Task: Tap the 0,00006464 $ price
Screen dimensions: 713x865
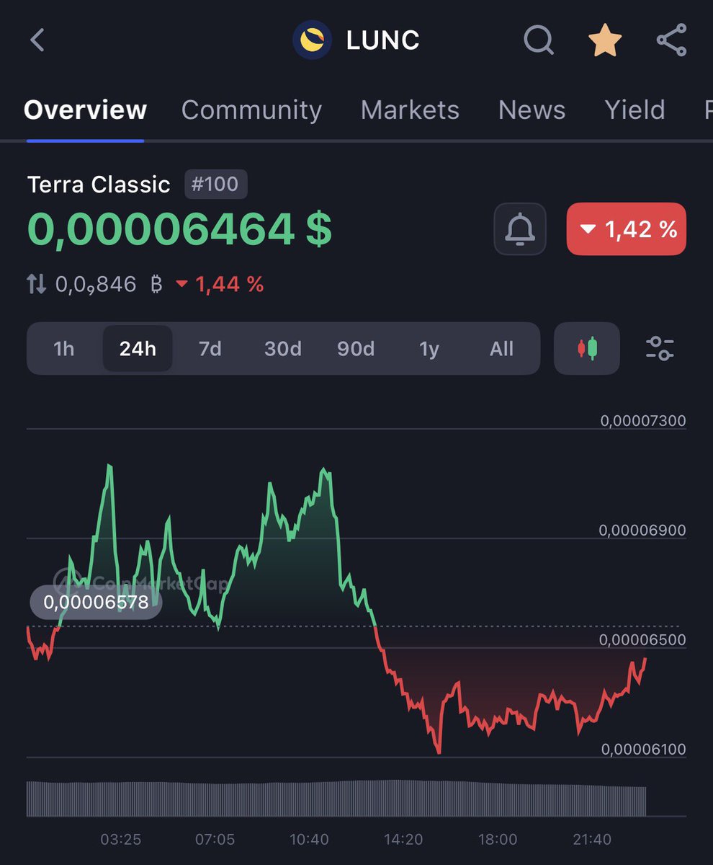Action: coord(179,230)
